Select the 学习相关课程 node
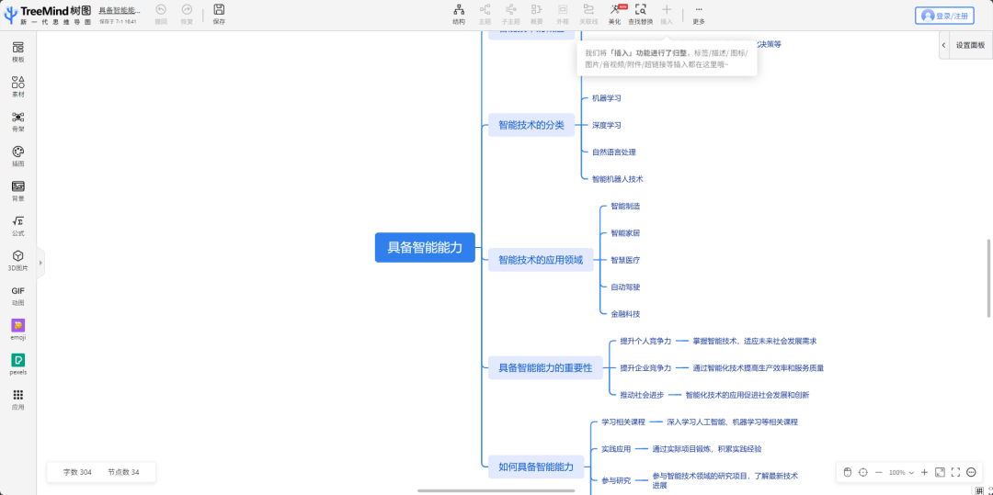Screen dimensions: 993x495 point(622,422)
